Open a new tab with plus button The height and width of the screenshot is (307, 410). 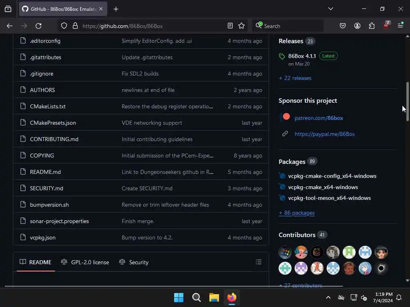point(116,9)
